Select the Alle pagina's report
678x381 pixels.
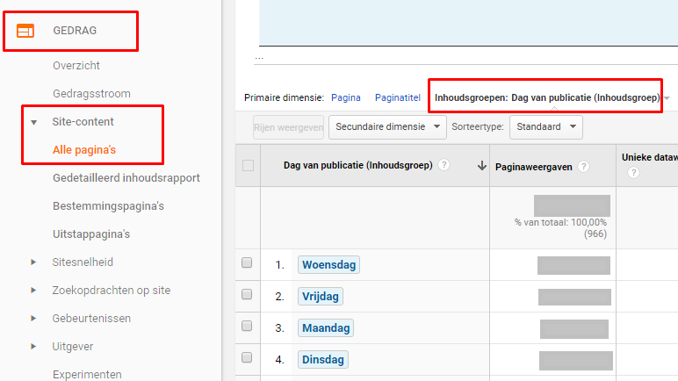[x=84, y=150]
